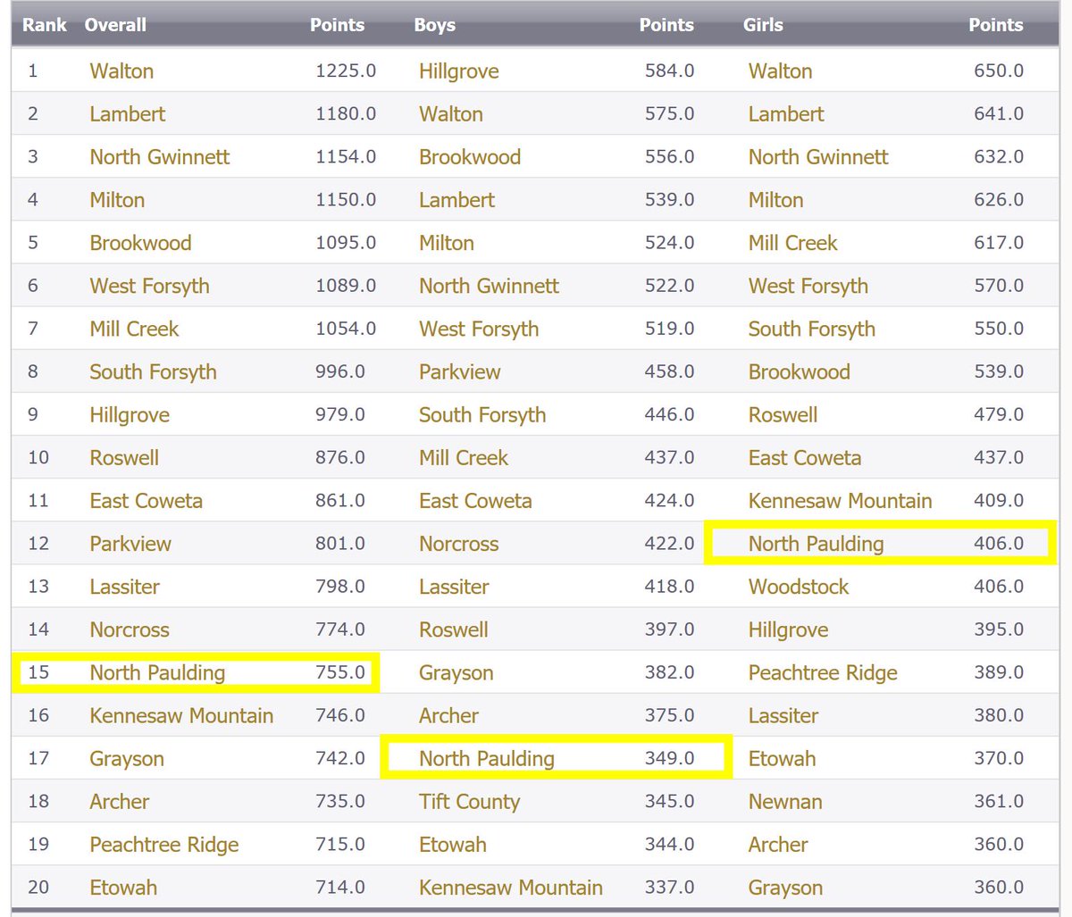Open Parkview in the Boys column

pyautogui.click(x=460, y=372)
